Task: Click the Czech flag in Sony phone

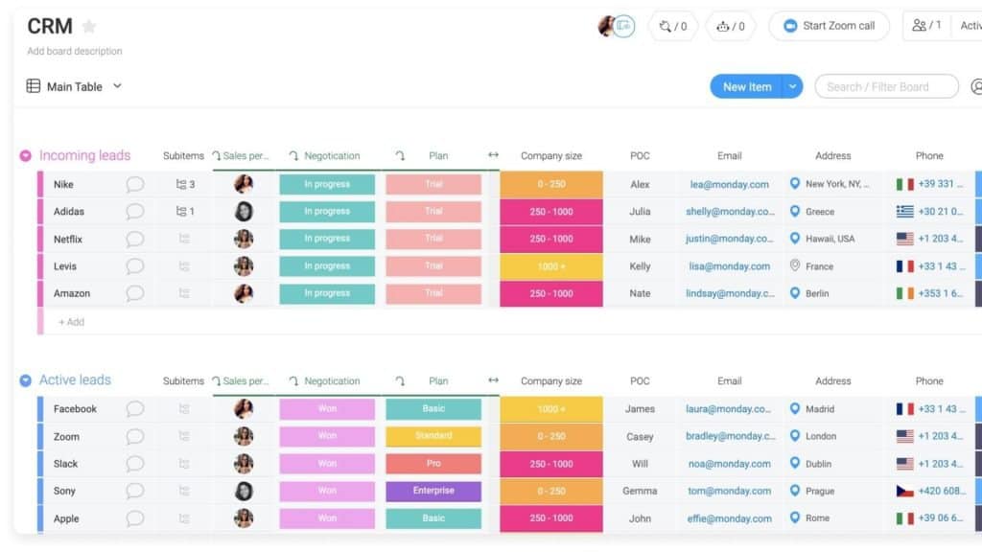Action: coord(905,491)
